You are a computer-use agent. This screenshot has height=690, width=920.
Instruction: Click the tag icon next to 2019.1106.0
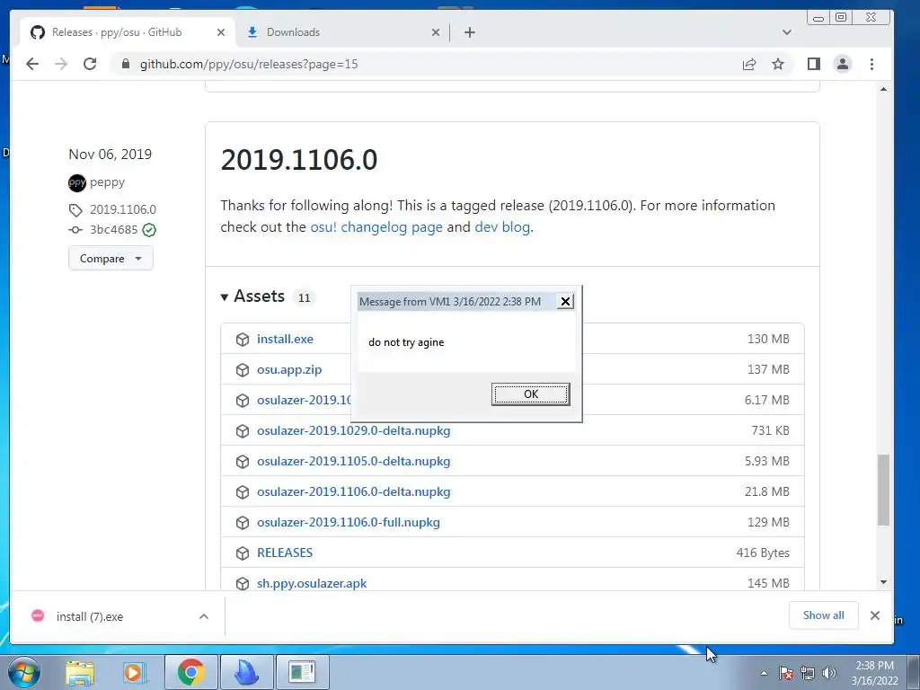click(75, 210)
